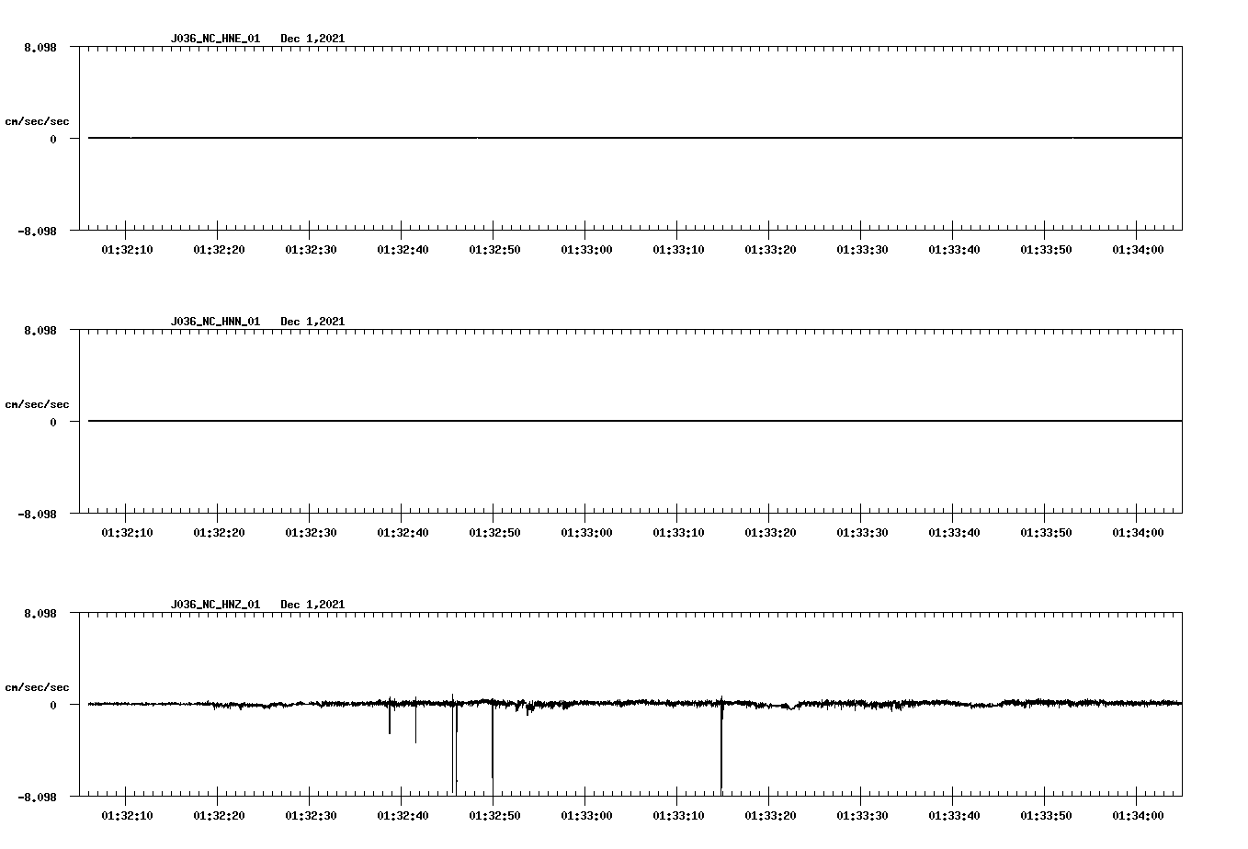Click 01:33:40 time label under HNZ plot
1248x849 pixels.
point(954,816)
